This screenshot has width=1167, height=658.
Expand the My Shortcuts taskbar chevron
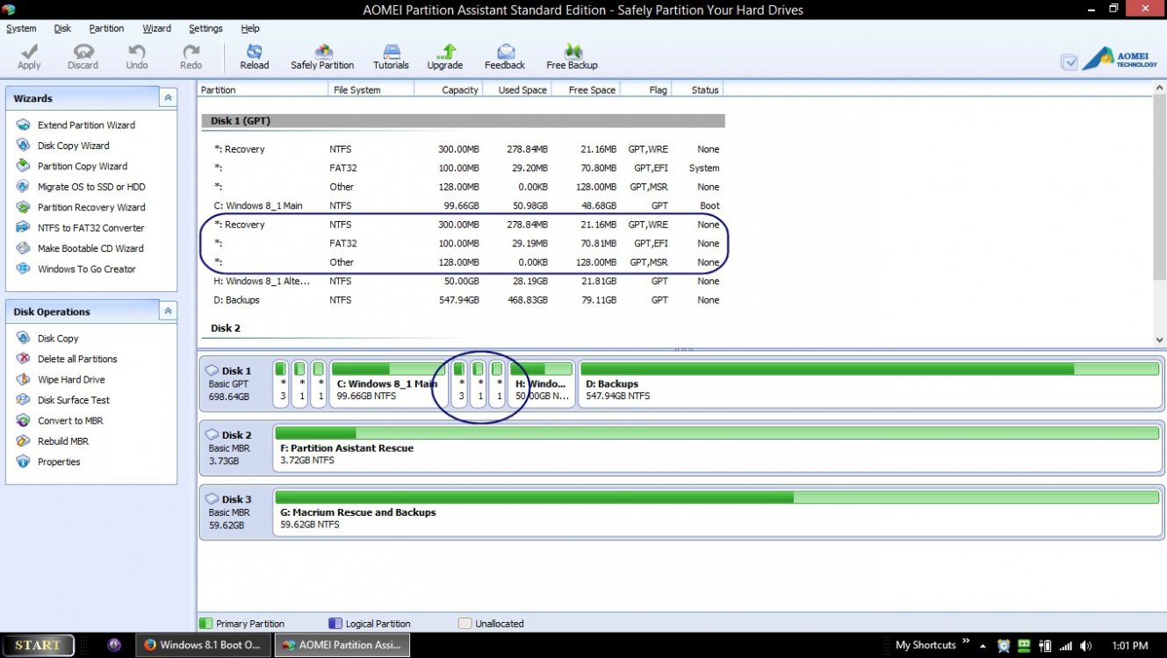pos(966,641)
